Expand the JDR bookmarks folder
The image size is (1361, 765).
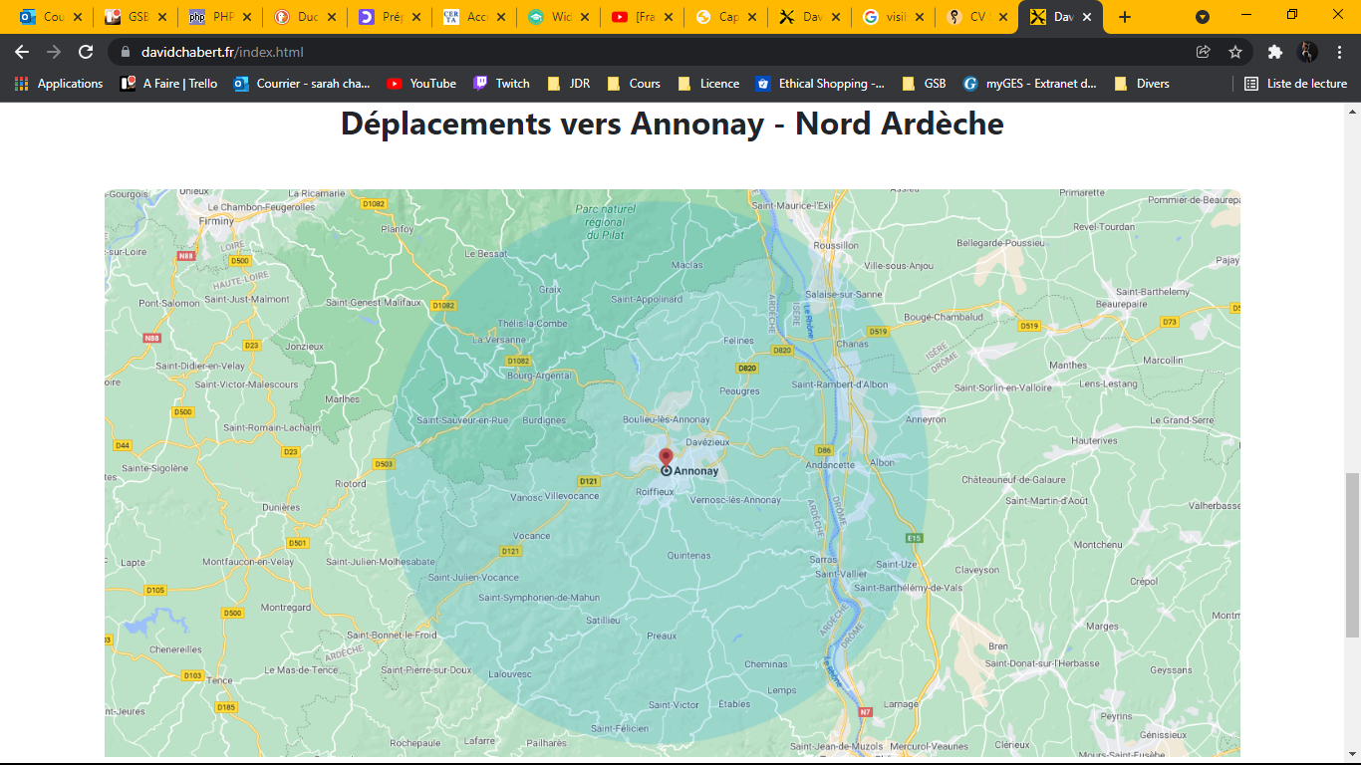point(568,84)
